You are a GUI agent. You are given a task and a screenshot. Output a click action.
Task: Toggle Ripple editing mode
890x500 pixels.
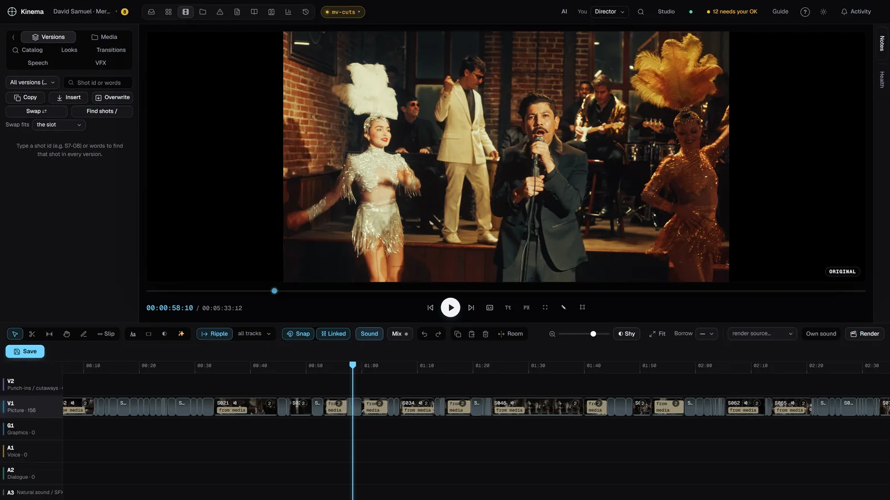(214, 334)
